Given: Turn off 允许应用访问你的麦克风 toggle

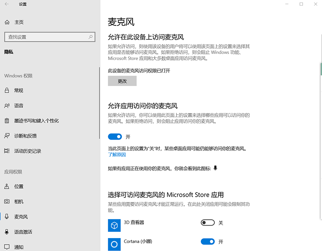Looking at the screenshot, I should pos(115,137).
